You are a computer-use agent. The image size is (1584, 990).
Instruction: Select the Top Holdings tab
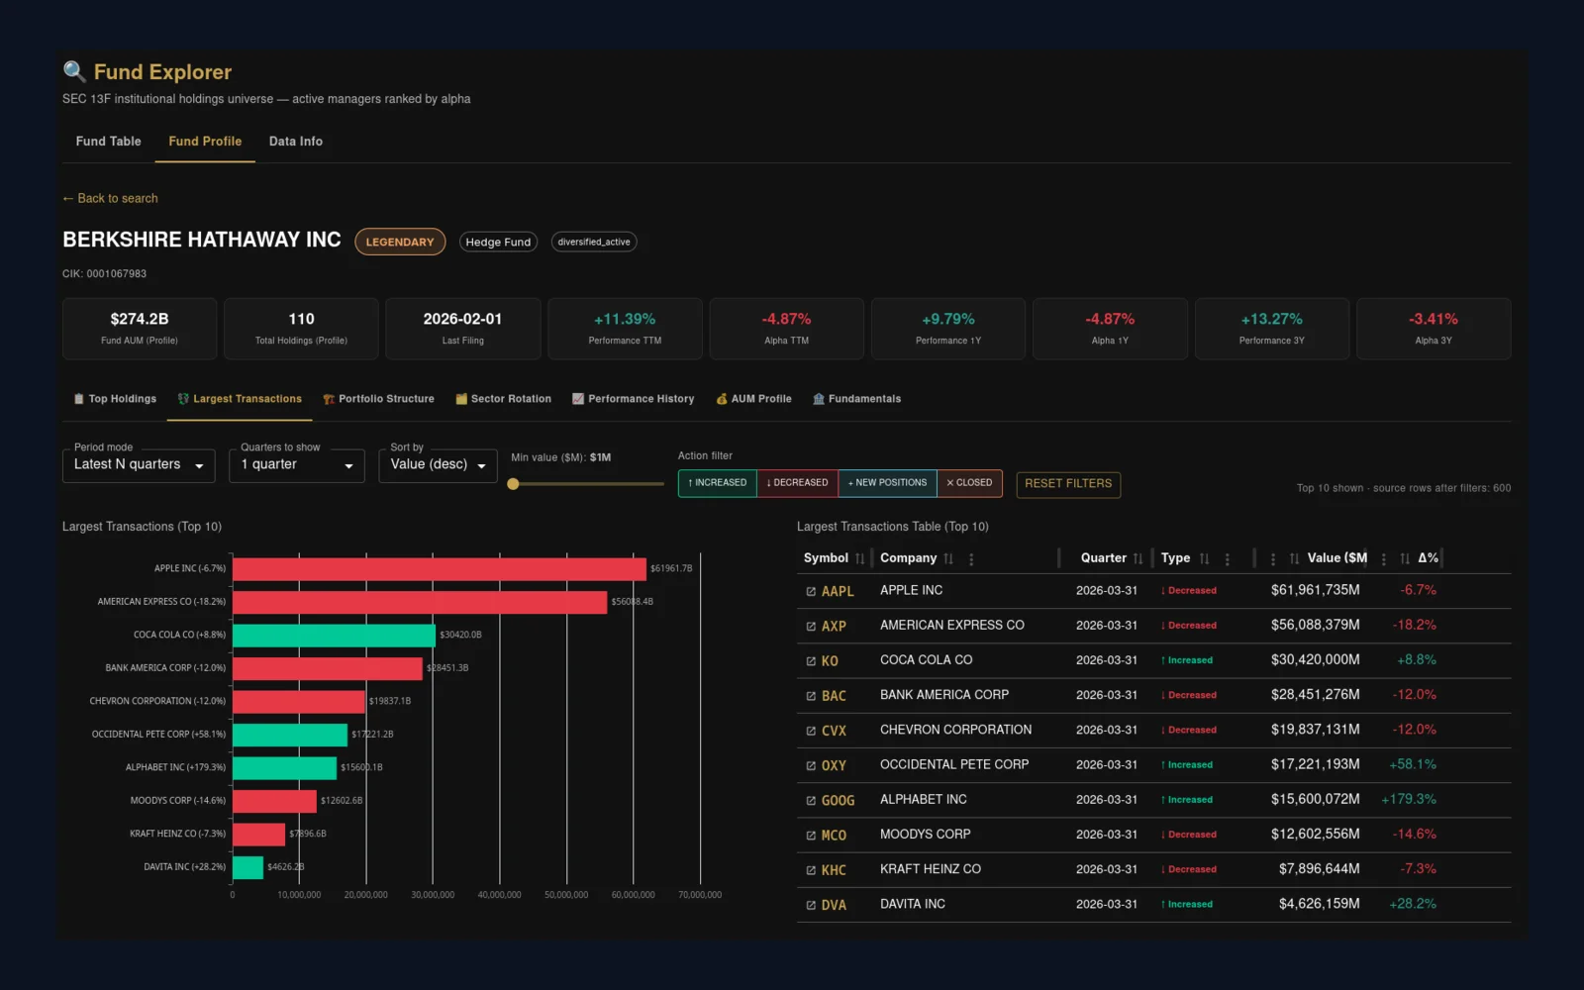click(115, 399)
